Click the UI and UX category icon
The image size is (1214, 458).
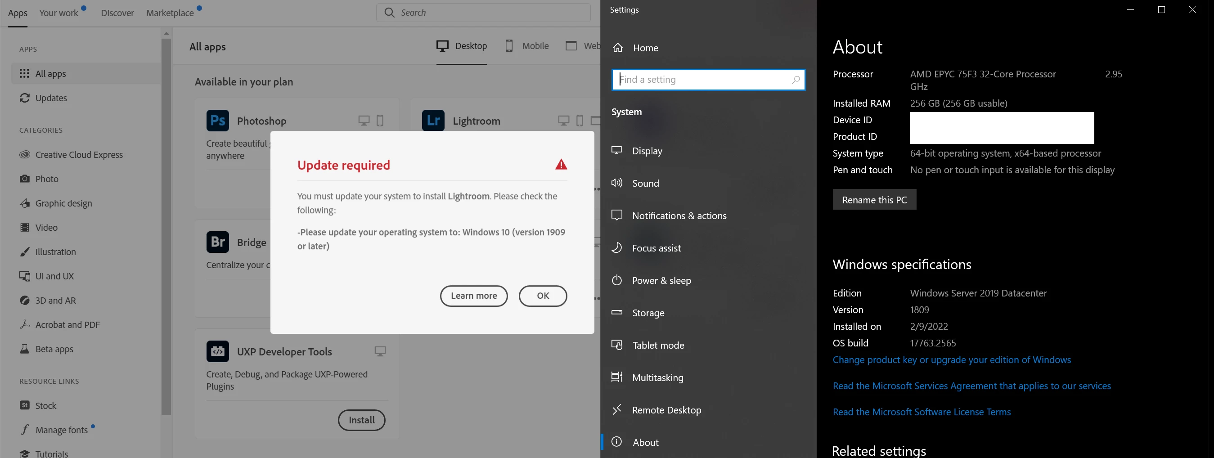click(x=24, y=276)
